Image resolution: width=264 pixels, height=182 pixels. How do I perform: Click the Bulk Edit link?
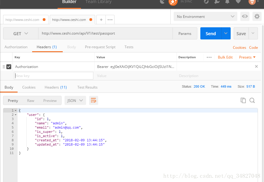tap(225, 57)
